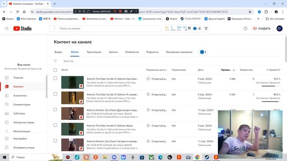Click the trophy icon in extension bar

click(x=206, y=28)
